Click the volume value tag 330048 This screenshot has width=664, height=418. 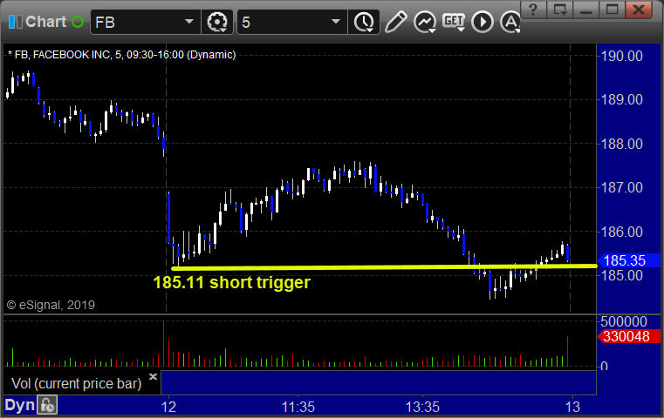(628, 337)
